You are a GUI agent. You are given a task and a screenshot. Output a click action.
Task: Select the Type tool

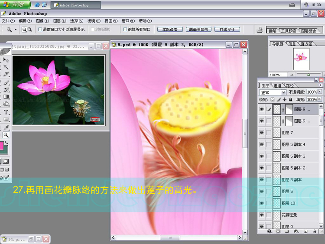click(6, 112)
